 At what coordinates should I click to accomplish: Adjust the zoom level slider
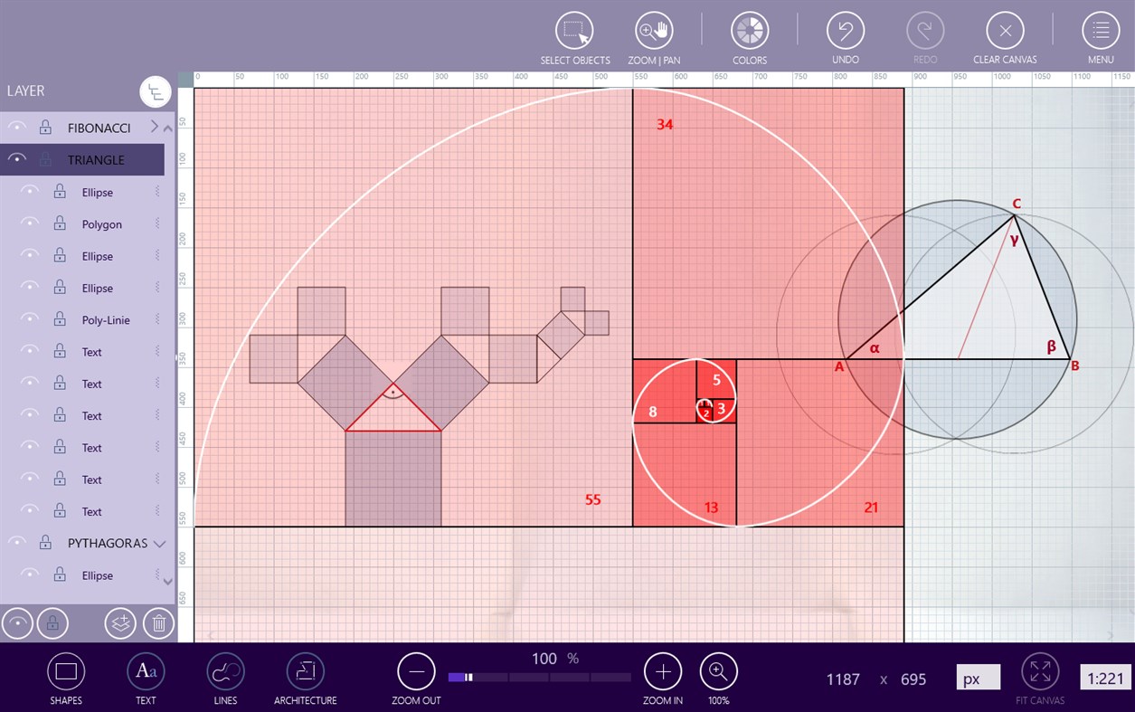coord(466,677)
